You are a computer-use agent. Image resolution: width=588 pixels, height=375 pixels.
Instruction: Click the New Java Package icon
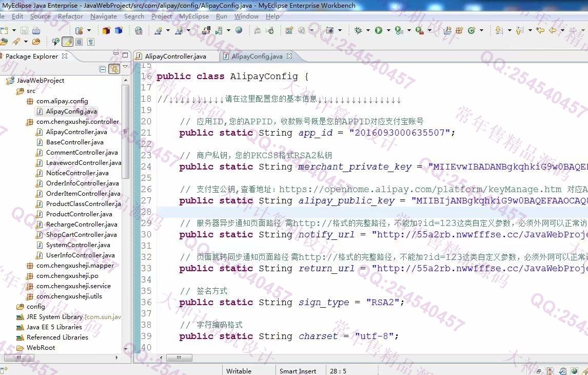click(459, 30)
